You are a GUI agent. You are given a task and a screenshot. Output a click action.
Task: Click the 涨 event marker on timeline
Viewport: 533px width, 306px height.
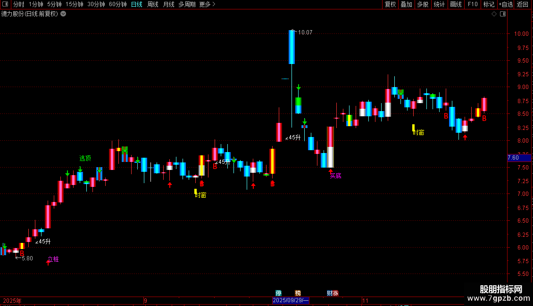[335, 293]
